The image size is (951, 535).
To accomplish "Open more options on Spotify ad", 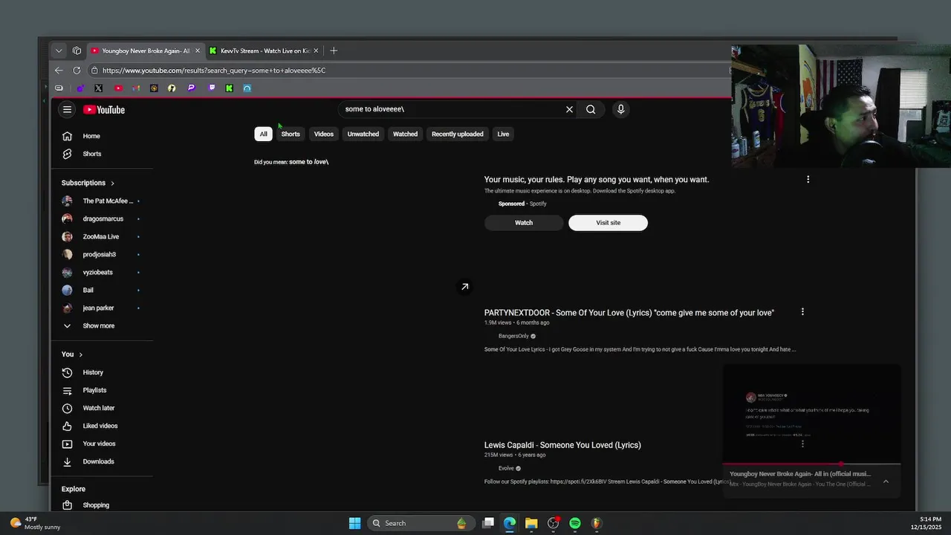I will [808, 179].
